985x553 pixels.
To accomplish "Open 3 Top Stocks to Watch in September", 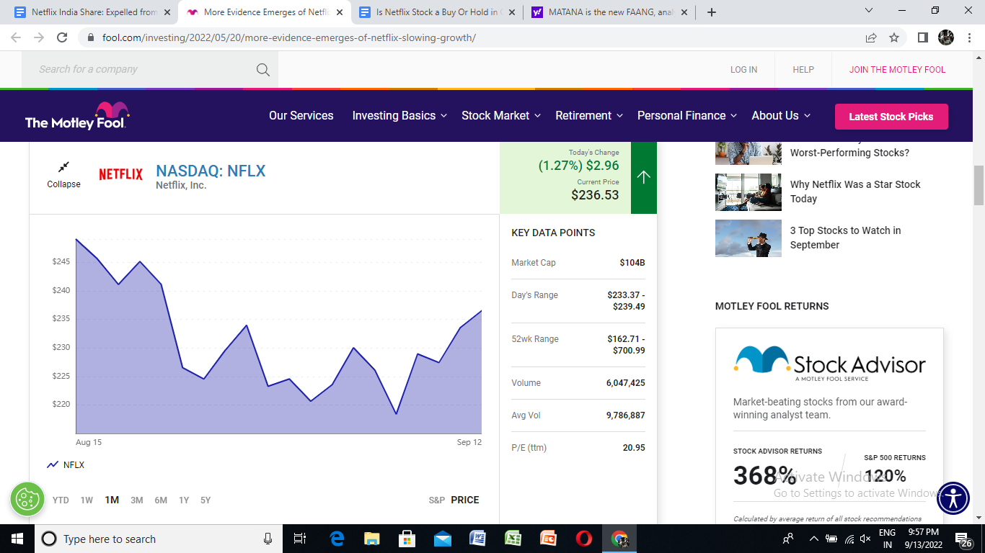I will pos(846,238).
